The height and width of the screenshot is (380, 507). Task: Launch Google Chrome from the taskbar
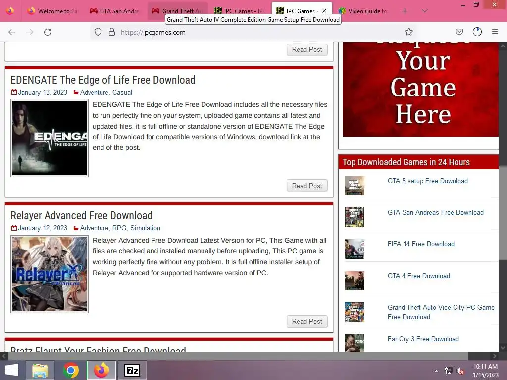(71, 370)
